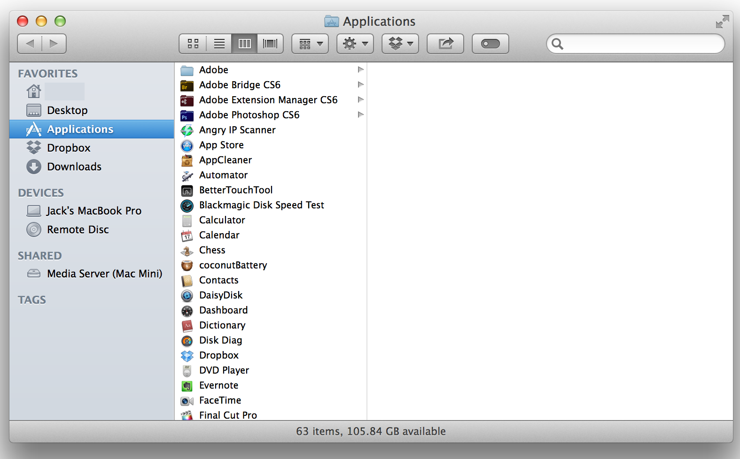This screenshot has width=740, height=459.
Task: Click in the Finder search field
Action: 636,44
